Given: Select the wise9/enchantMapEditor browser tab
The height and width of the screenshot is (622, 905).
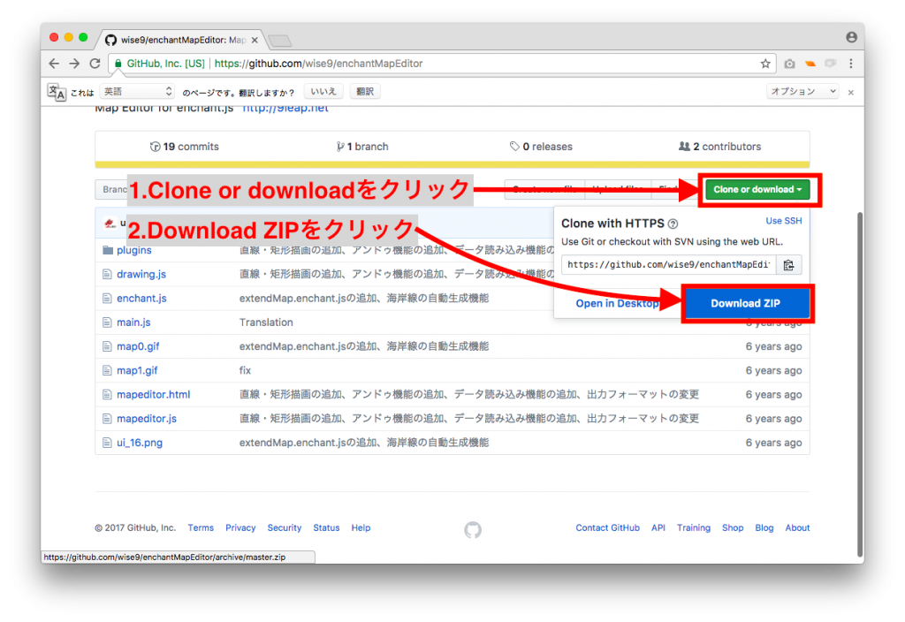Looking at the screenshot, I should click(184, 40).
